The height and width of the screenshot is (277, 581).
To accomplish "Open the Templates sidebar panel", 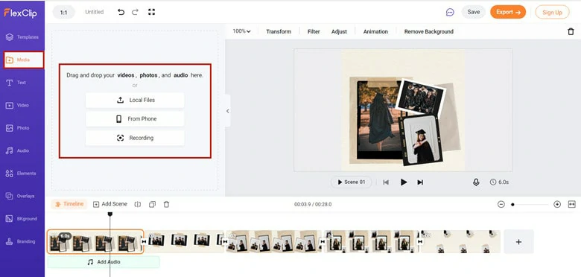I will (22, 37).
